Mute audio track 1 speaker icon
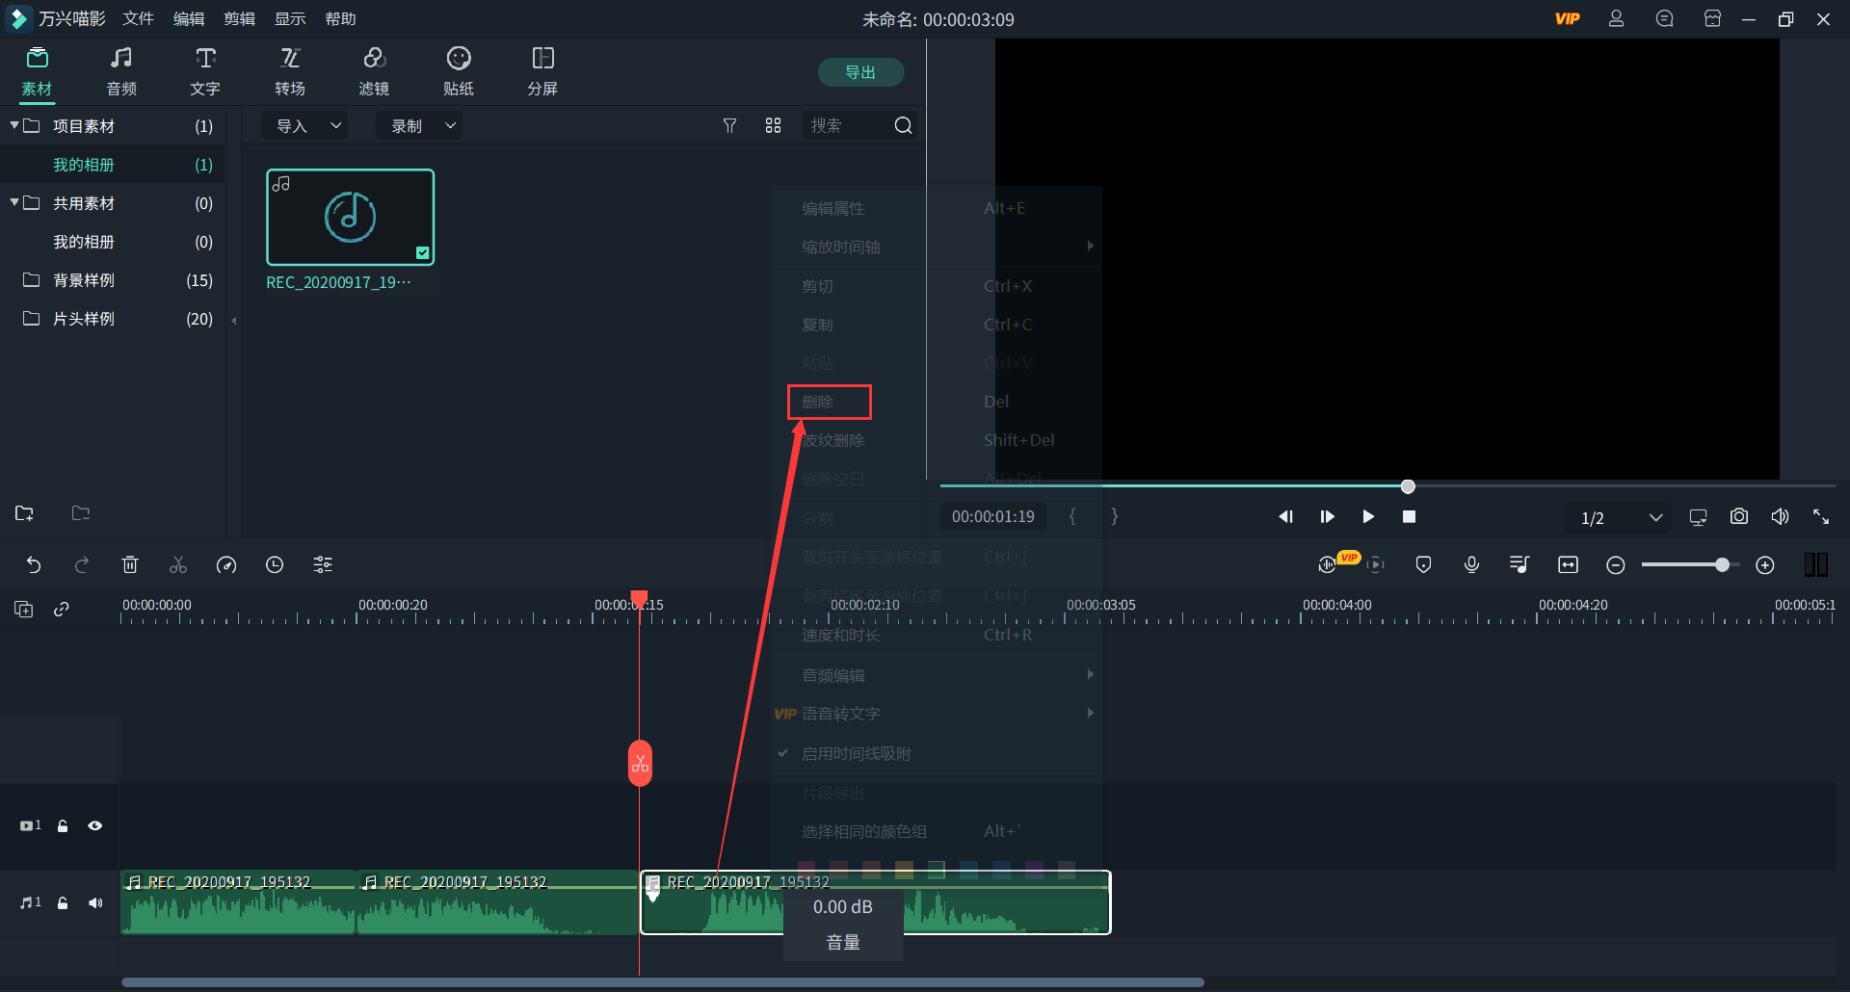Image resolution: width=1850 pixels, height=992 pixels. [x=94, y=903]
